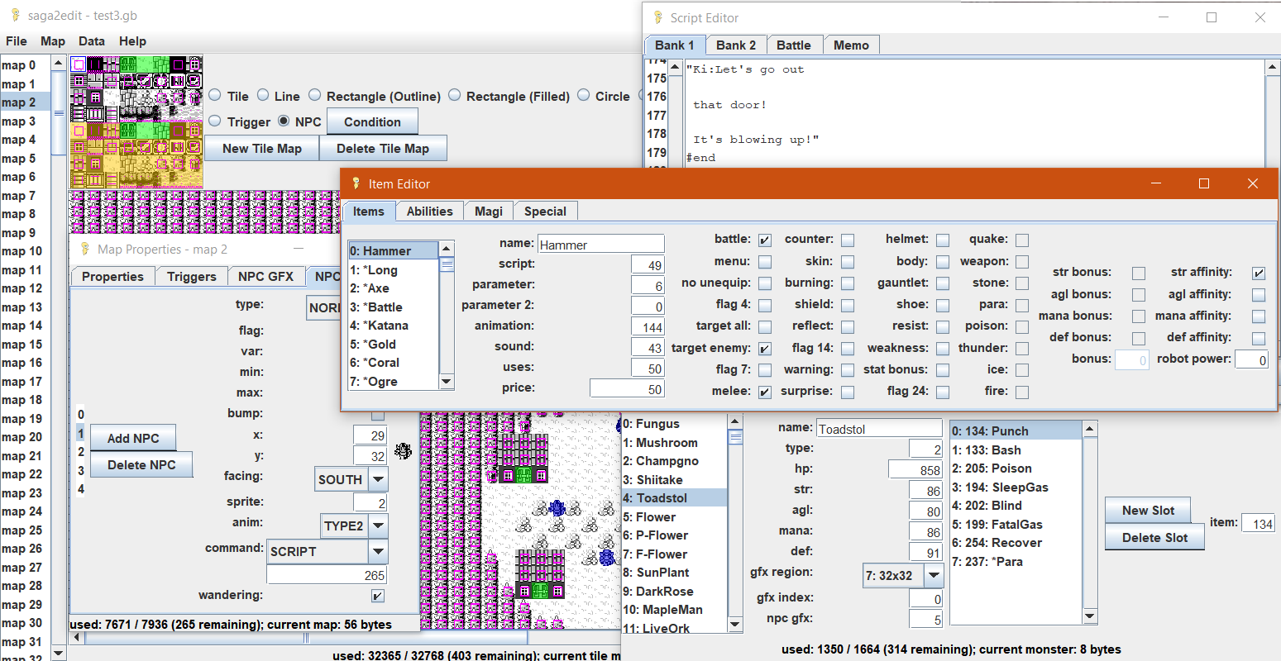Viewport: 1281px width, 661px height.
Task: Switch to the Magi tab
Action: (x=489, y=212)
